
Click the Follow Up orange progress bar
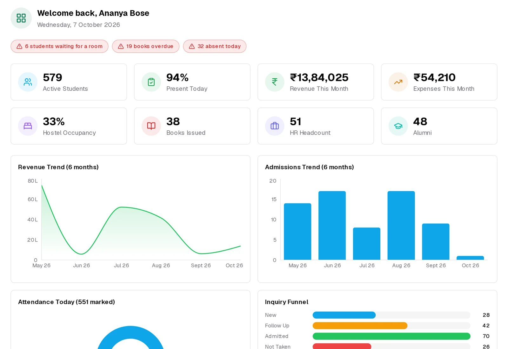(360, 326)
